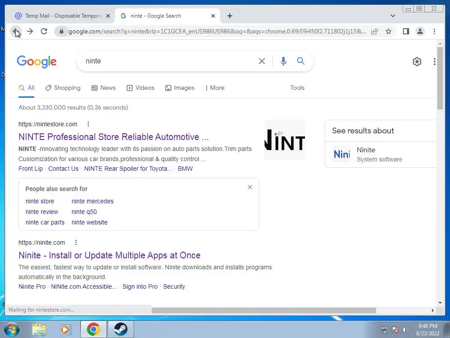
Task: Close the Temp Mail tab
Action: (x=108, y=16)
